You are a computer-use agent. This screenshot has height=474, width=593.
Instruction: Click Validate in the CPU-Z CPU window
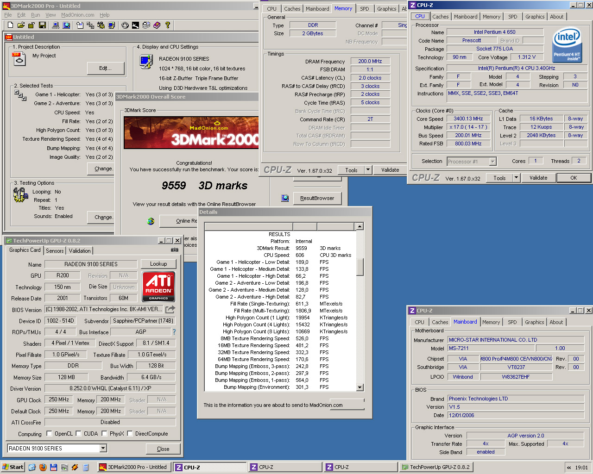coord(538,178)
